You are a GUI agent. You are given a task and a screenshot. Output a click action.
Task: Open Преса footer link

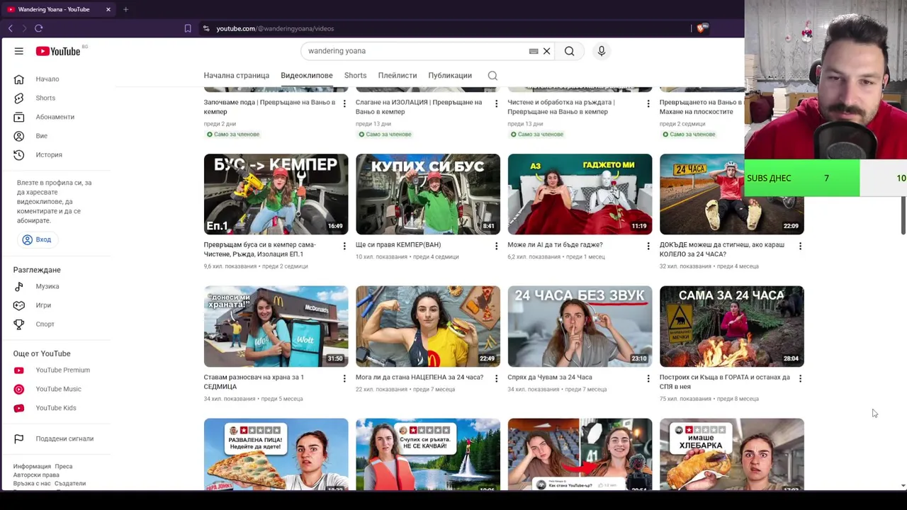[63, 466]
